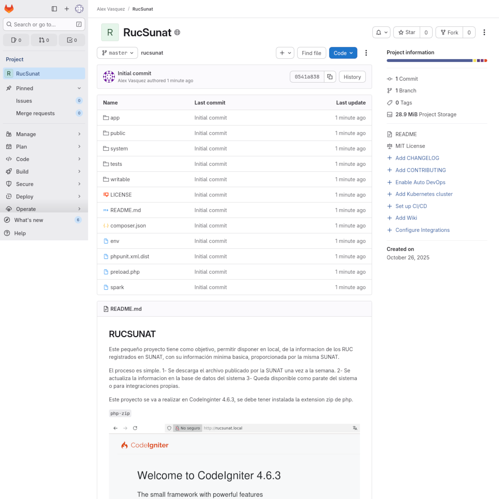The height and width of the screenshot is (499, 499).
Task: Toggle the sidebar collapse icon
Action: [54, 9]
